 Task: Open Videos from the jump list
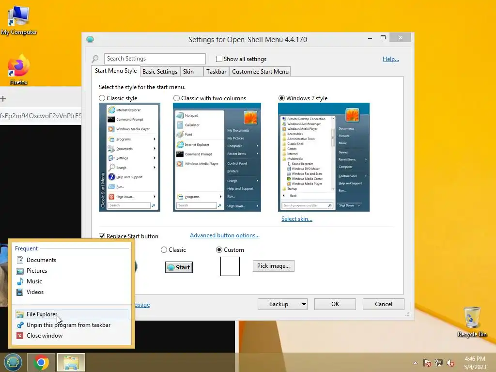pyautogui.click(x=72, y=292)
